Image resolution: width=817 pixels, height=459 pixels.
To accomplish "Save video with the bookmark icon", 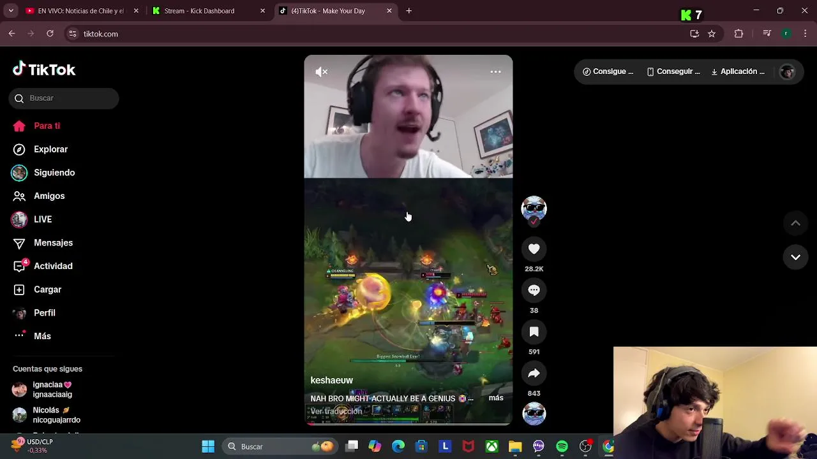I will 534,332.
